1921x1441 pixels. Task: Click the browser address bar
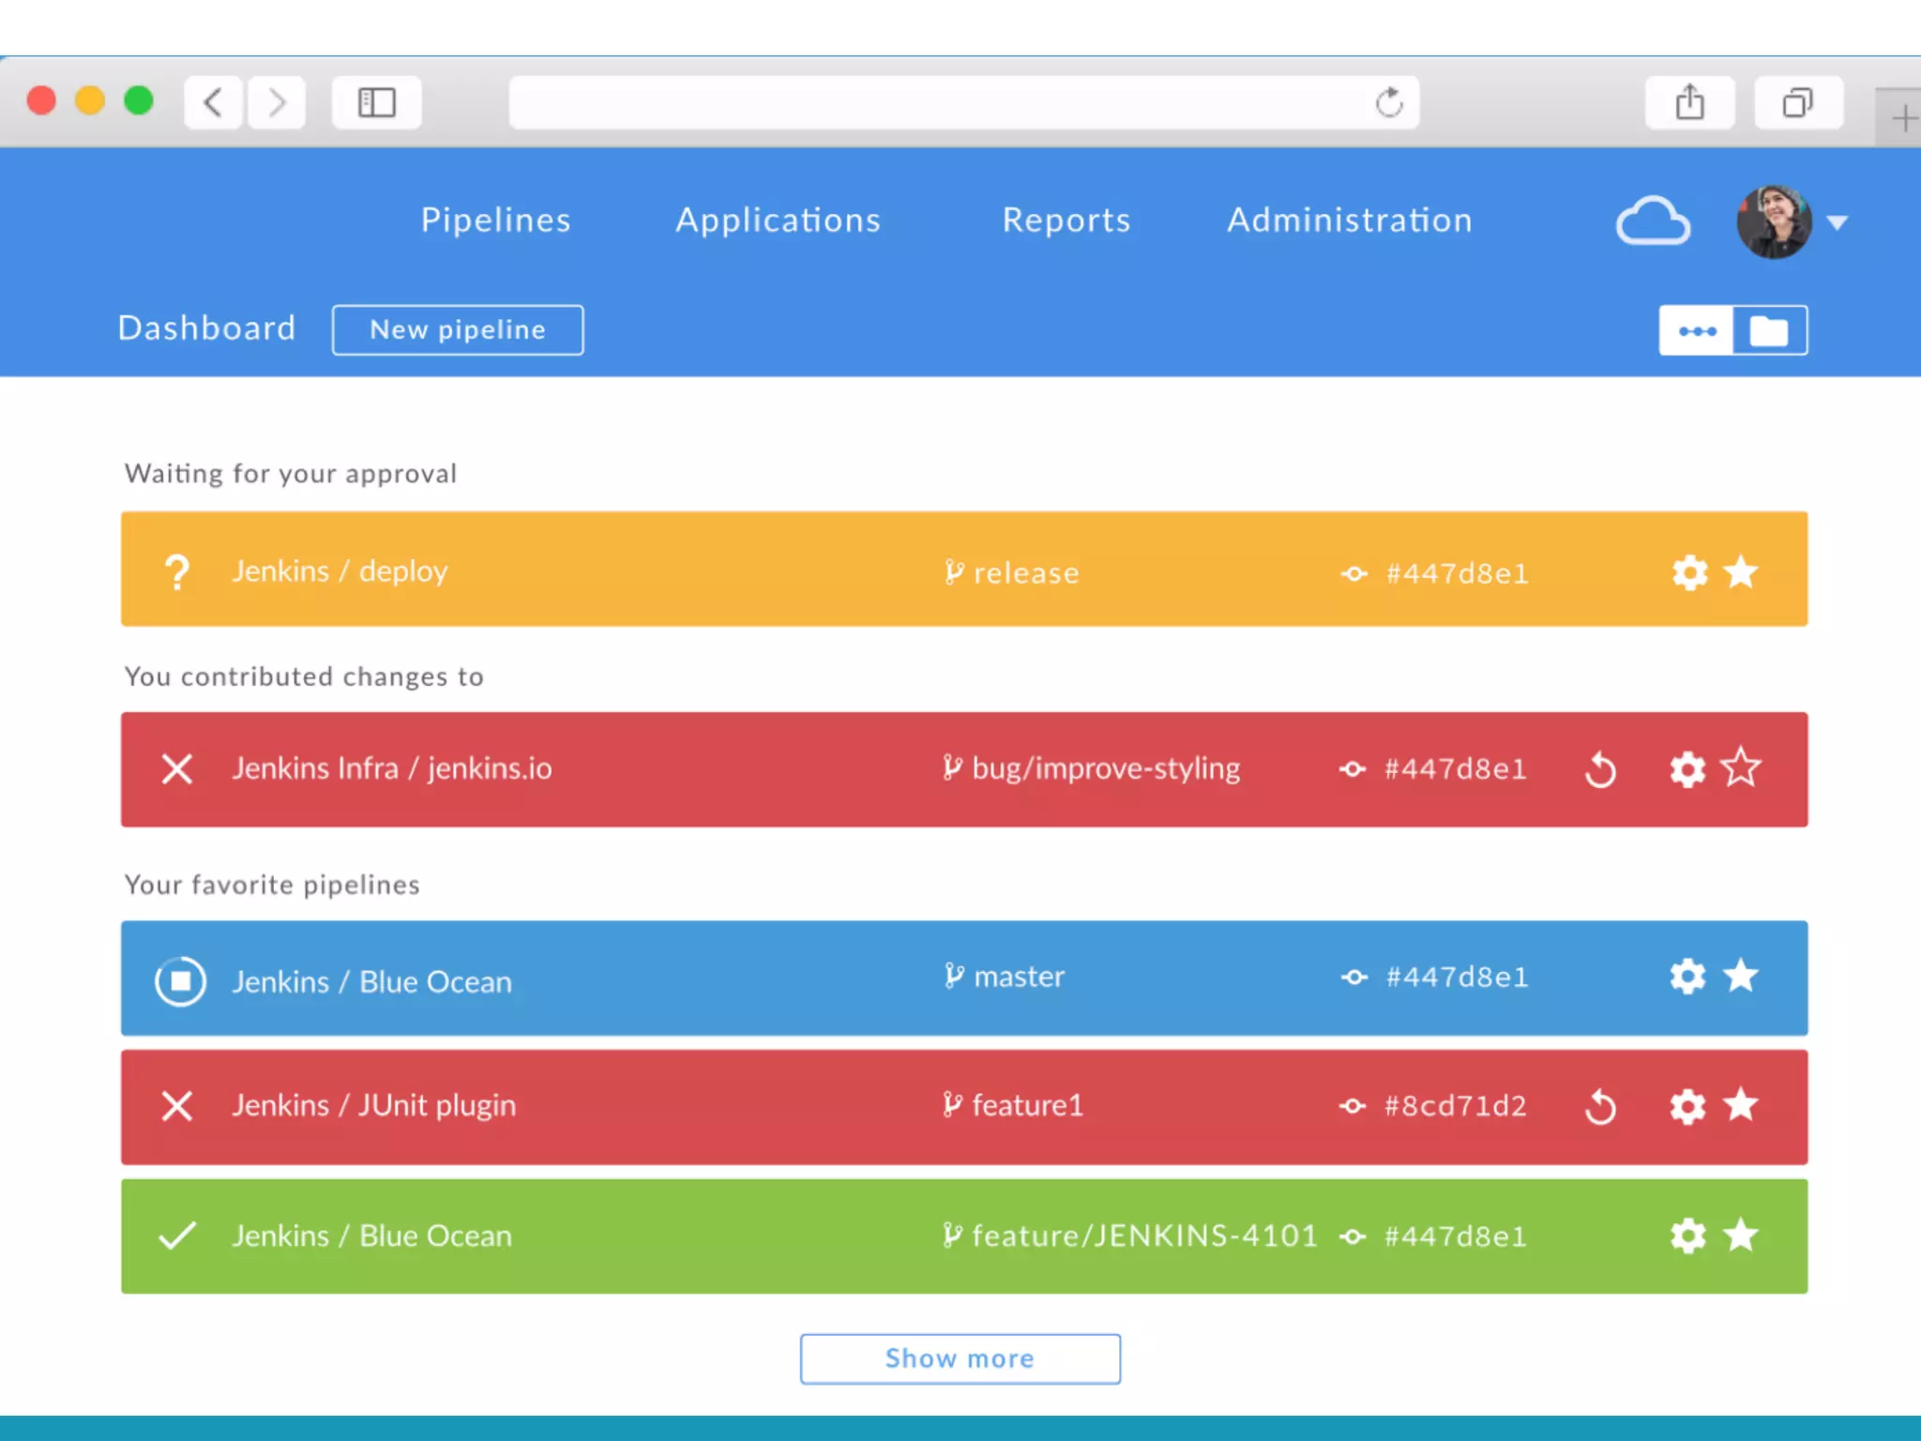click(938, 102)
